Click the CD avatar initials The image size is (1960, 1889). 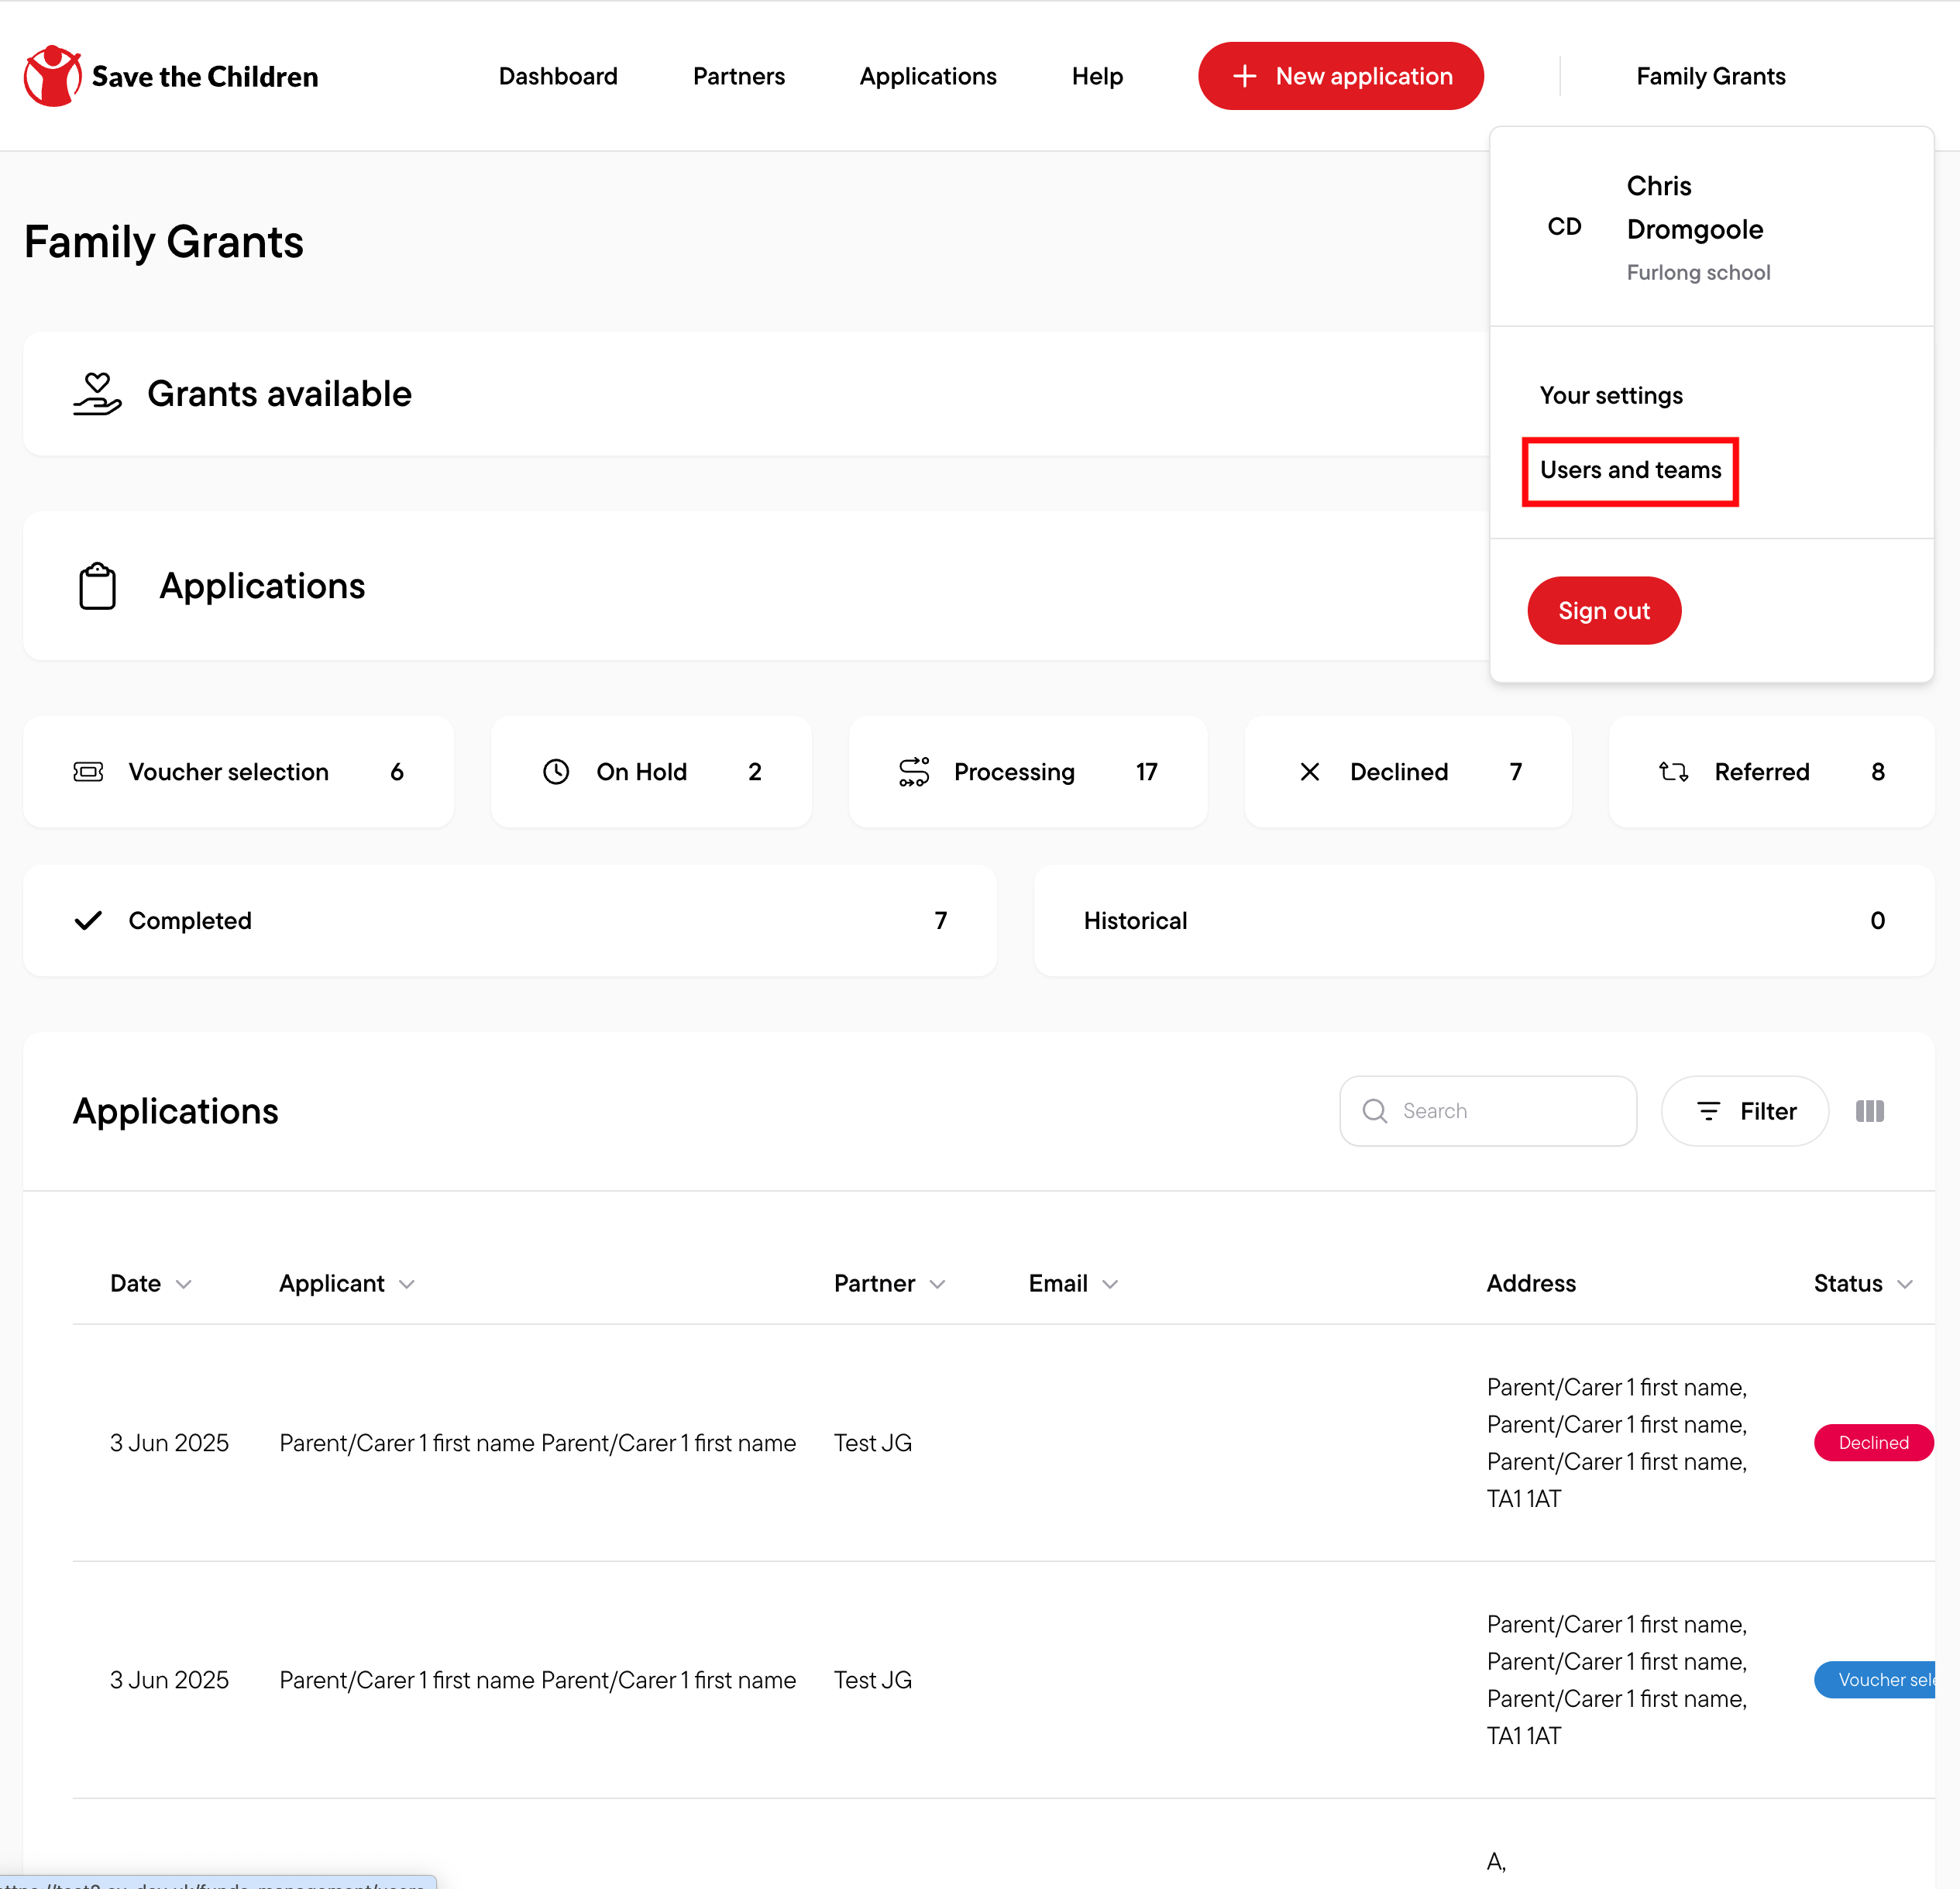pyautogui.click(x=1565, y=227)
